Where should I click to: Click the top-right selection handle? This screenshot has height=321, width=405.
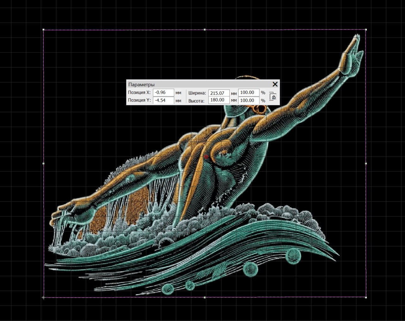pyautogui.click(x=366, y=30)
